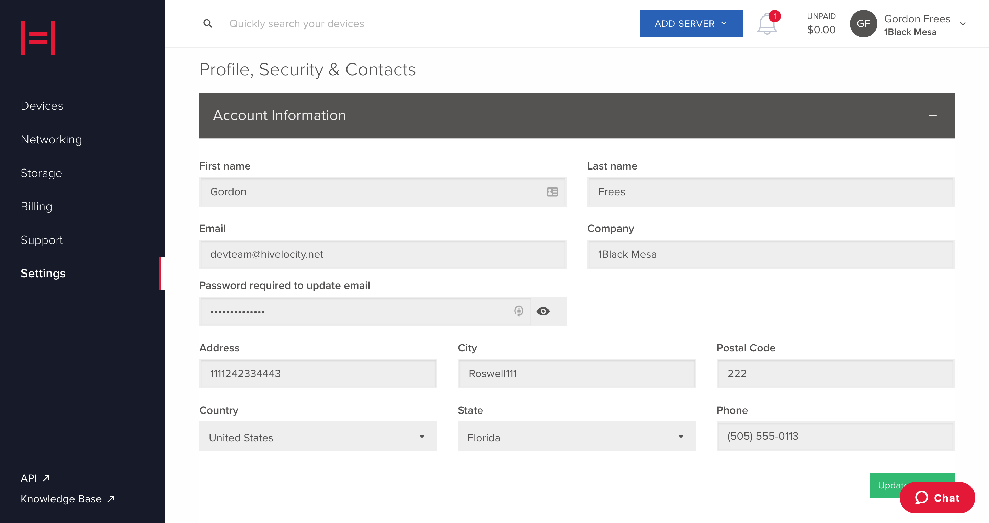The width and height of the screenshot is (989, 523).
Task: Click the contact card autofill icon
Action: point(552,192)
